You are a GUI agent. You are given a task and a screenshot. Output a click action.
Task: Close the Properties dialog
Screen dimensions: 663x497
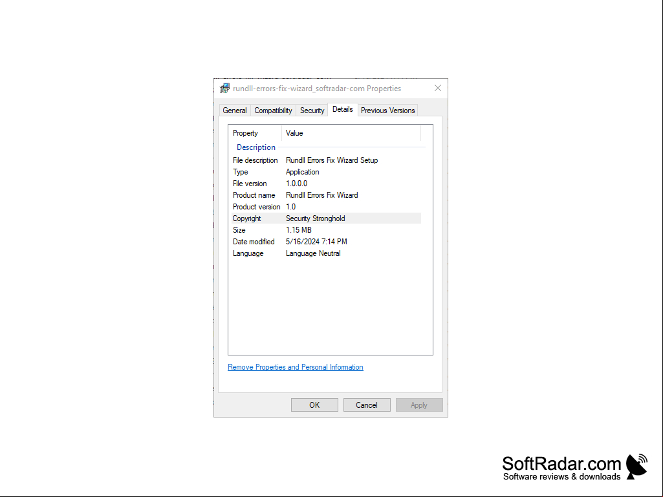(438, 88)
